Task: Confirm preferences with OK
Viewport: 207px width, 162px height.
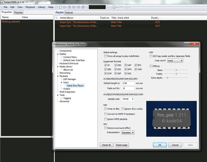Action: pyautogui.click(x=160, y=145)
